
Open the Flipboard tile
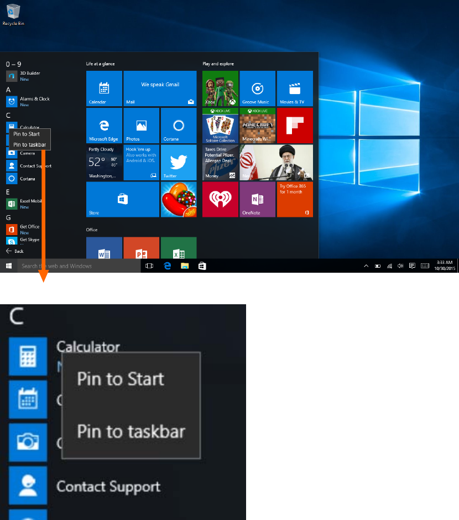click(x=295, y=126)
